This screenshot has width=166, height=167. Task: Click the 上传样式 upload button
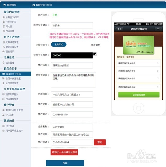[59, 44]
